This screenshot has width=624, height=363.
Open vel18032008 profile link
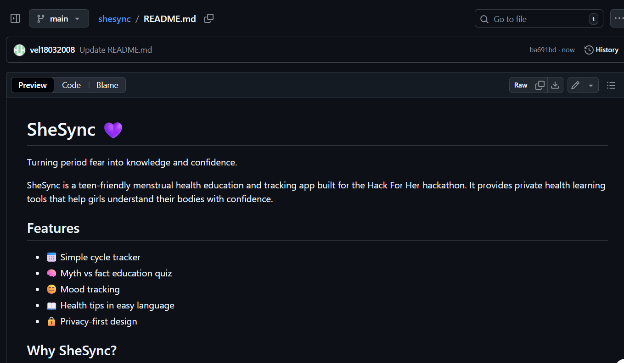52,50
